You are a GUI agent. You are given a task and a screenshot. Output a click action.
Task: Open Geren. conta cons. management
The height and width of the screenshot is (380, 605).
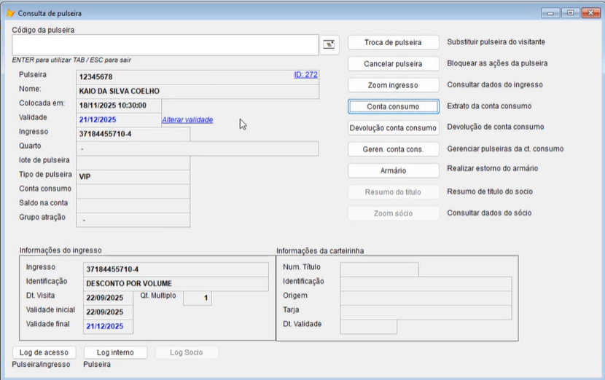click(394, 149)
